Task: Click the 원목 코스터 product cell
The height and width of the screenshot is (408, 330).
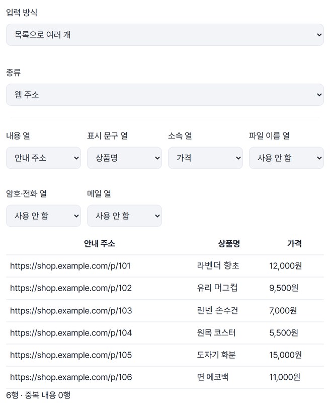Action: (x=216, y=332)
